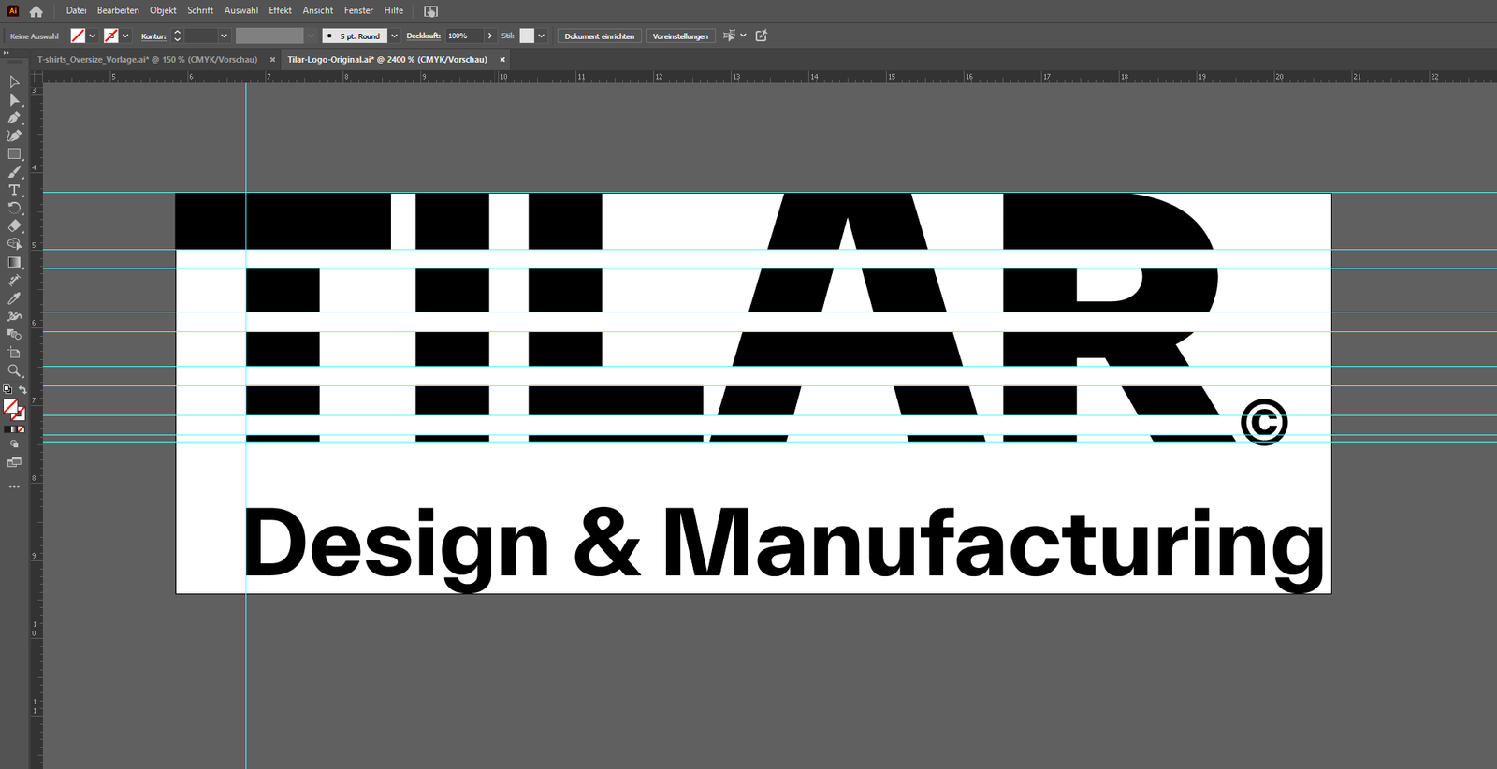Click the Deckkraft opacity input field

tap(463, 36)
